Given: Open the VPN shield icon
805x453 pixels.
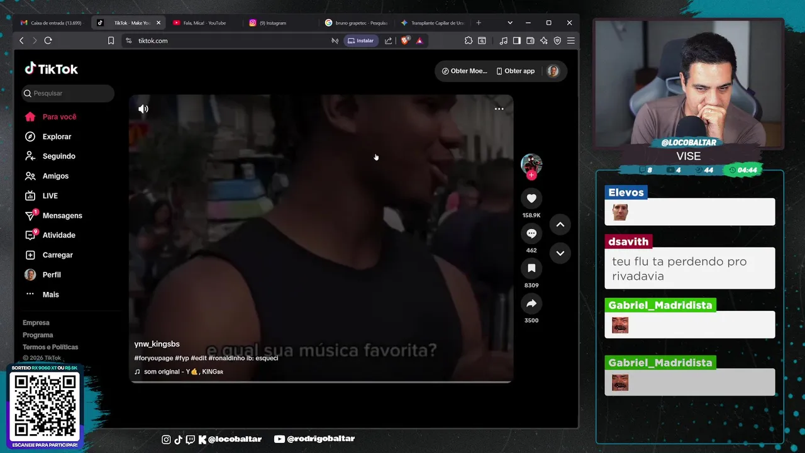Looking at the screenshot, I should click(557, 40).
